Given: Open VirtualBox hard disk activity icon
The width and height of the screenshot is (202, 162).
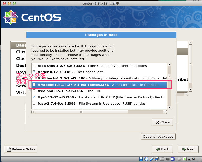Looking at the screenshot, I should point(141,159).
